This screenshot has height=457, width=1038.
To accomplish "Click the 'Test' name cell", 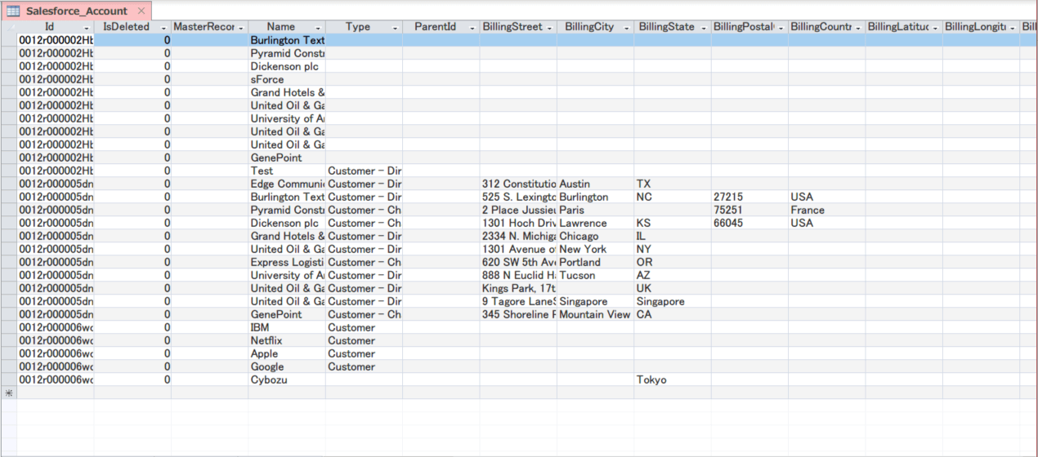I will click(x=287, y=171).
